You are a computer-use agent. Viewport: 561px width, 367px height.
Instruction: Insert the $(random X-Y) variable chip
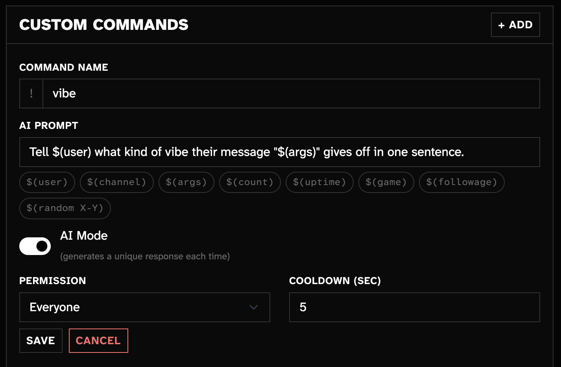[x=65, y=208]
